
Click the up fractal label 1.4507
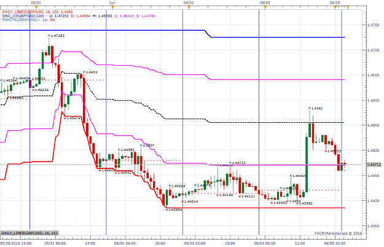(149, 146)
